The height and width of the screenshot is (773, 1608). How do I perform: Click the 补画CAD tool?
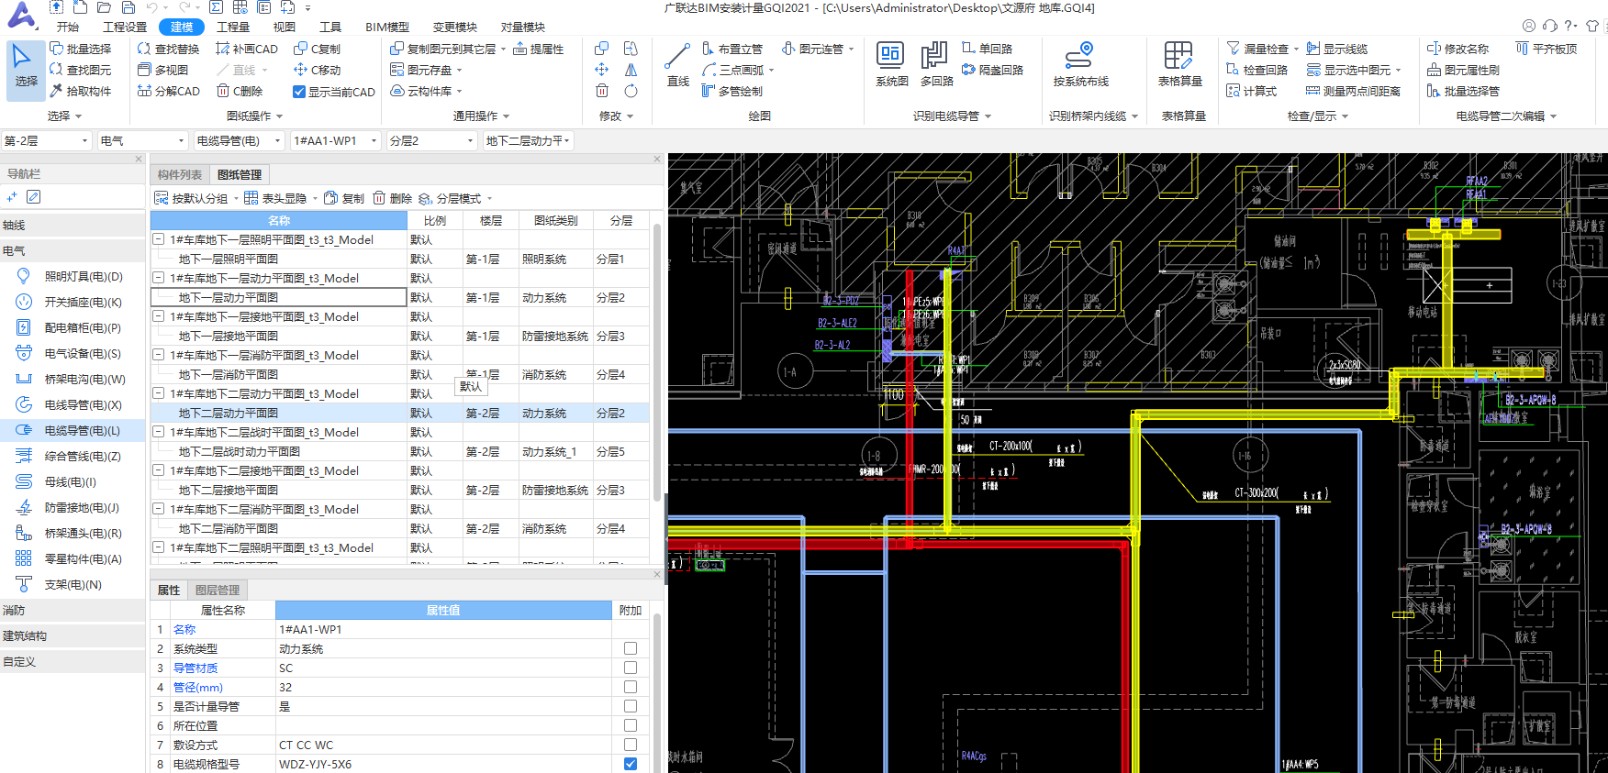pyautogui.click(x=247, y=49)
